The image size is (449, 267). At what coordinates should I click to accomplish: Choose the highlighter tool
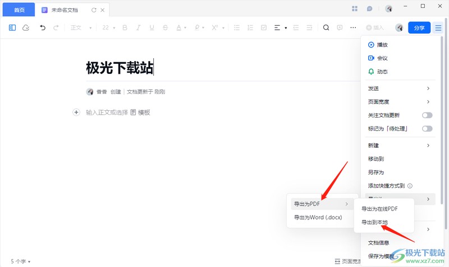[197, 27]
